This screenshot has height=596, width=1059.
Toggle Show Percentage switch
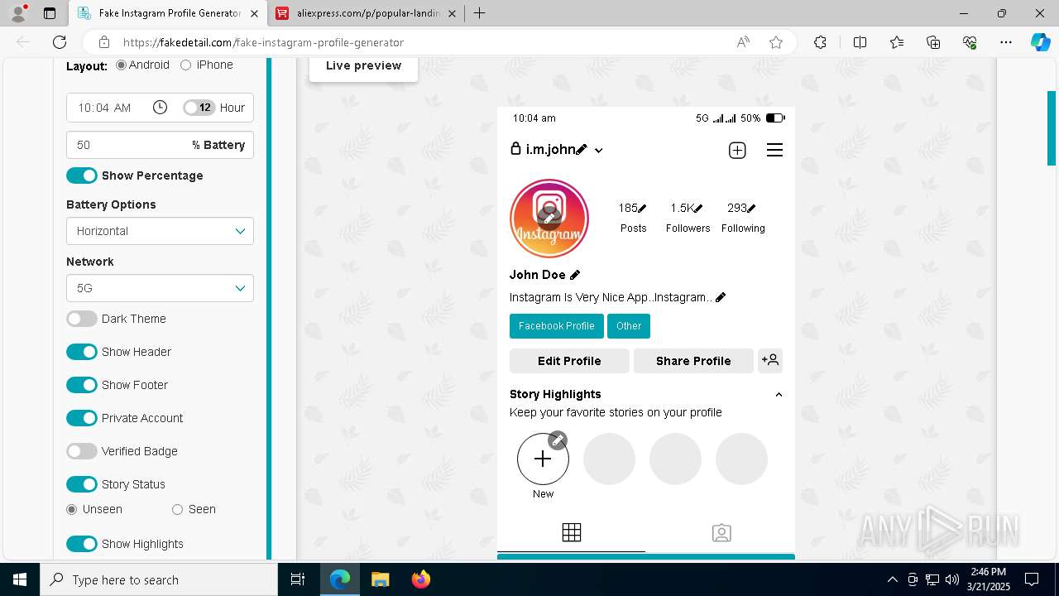(82, 175)
